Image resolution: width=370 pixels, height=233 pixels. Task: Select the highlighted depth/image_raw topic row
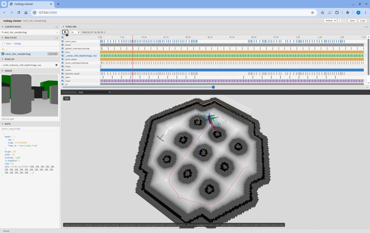click(81, 55)
